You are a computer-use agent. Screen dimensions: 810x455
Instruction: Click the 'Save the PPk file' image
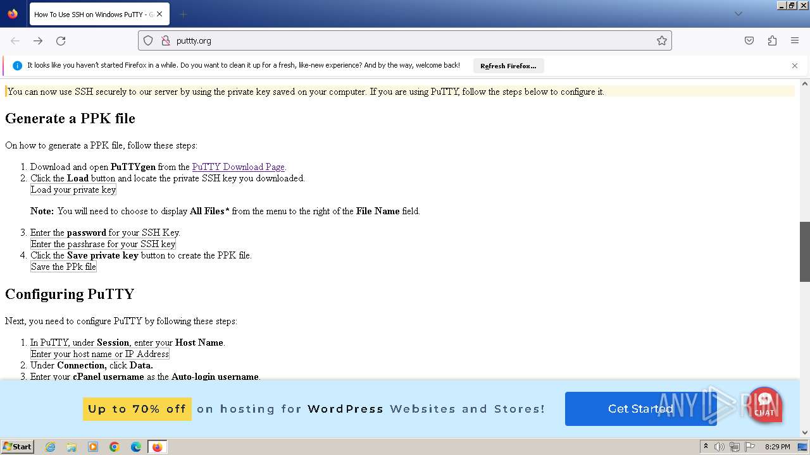pyautogui.click(x=63, y=267)
